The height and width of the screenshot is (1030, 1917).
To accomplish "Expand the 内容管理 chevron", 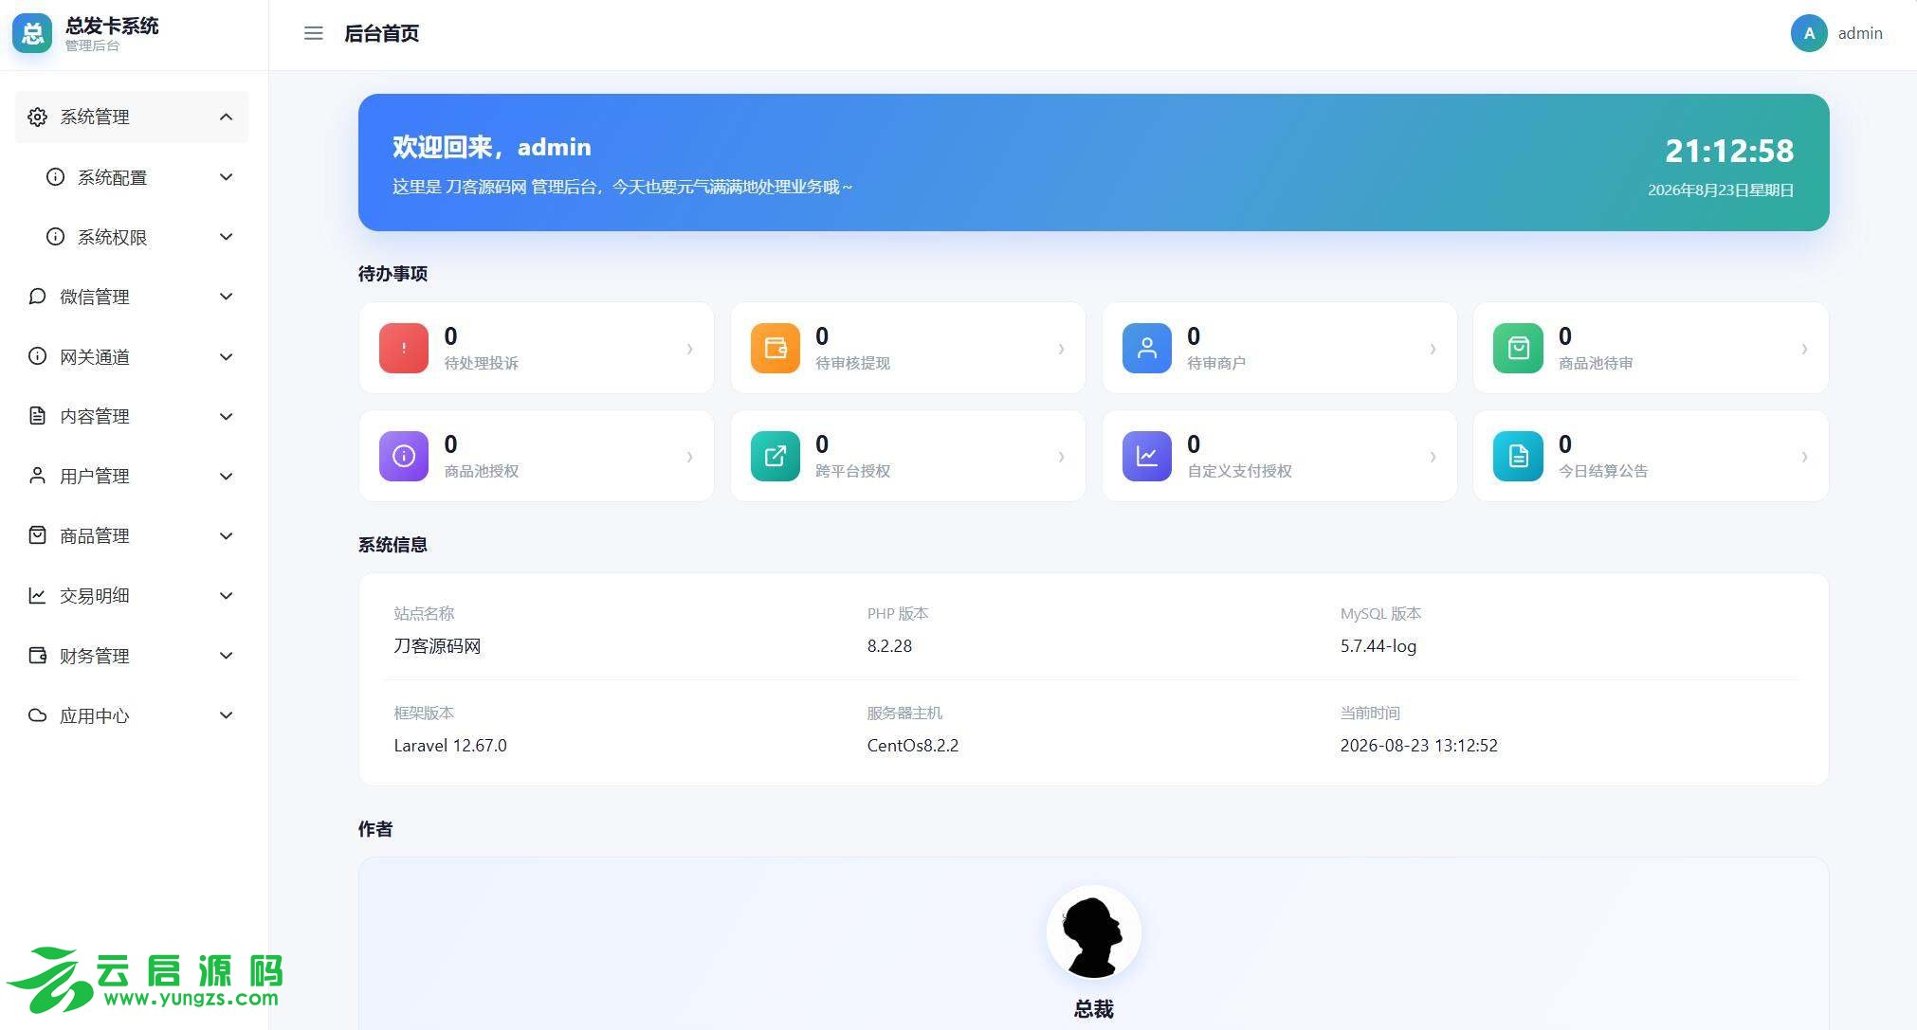I will pyautogui.click(x=226, y=417).
